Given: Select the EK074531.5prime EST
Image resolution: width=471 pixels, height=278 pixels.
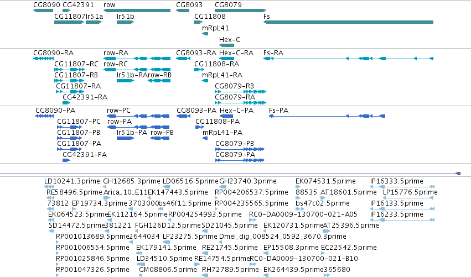Looking at the screenshot, I should (298, 187).
